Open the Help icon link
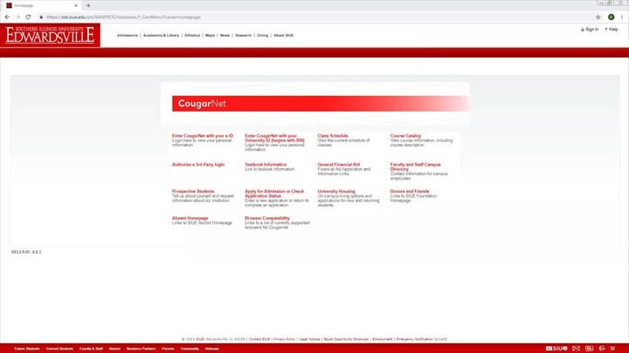 tap(611, 29)
